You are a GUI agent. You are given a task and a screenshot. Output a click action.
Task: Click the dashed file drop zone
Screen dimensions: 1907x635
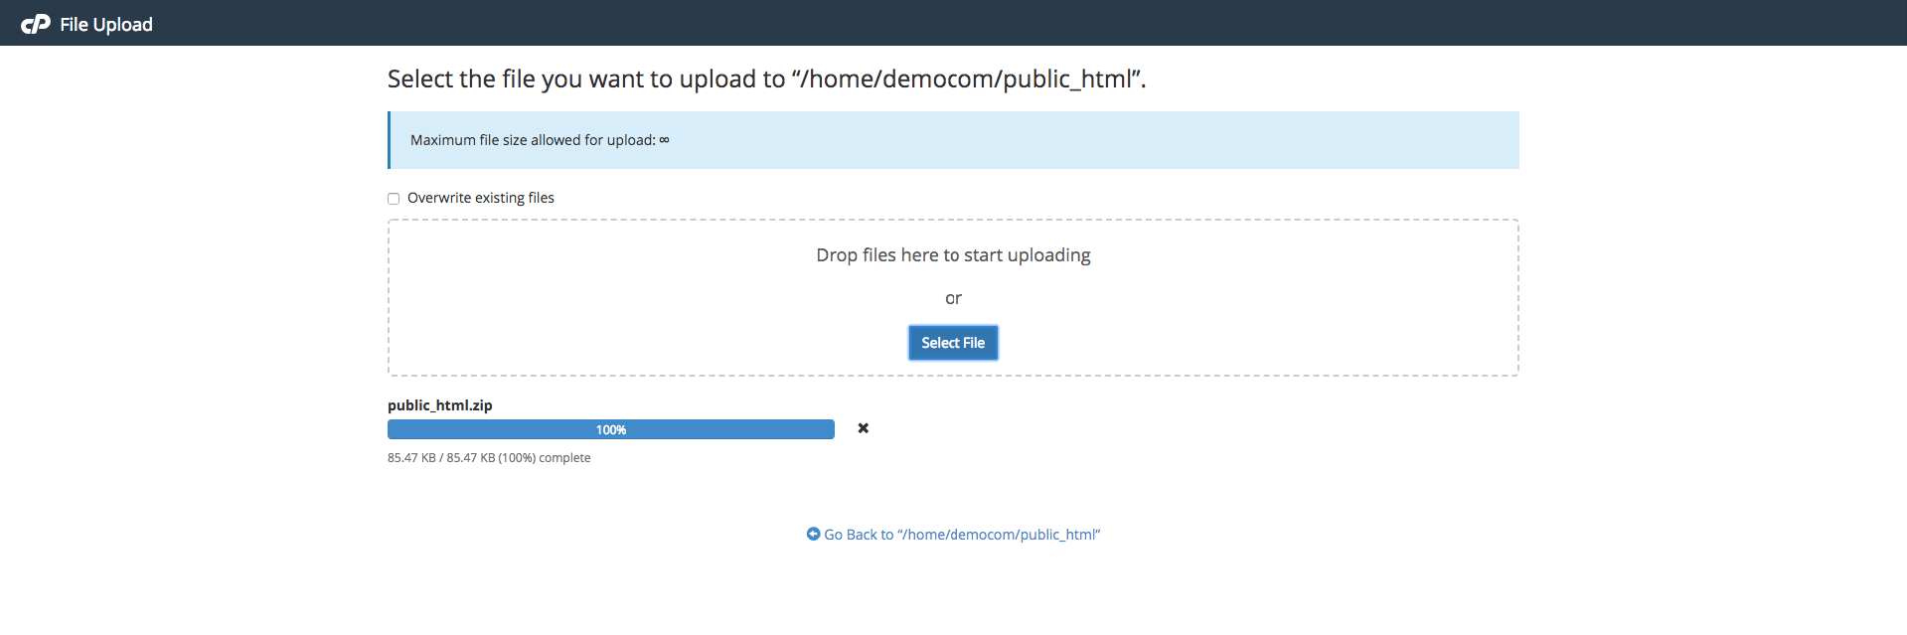pyautogui.click(x=953, y=297)
